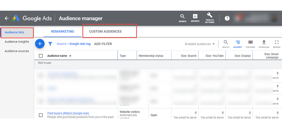
Task: Open Audience sources in sidebar
Action: point(17,51)
